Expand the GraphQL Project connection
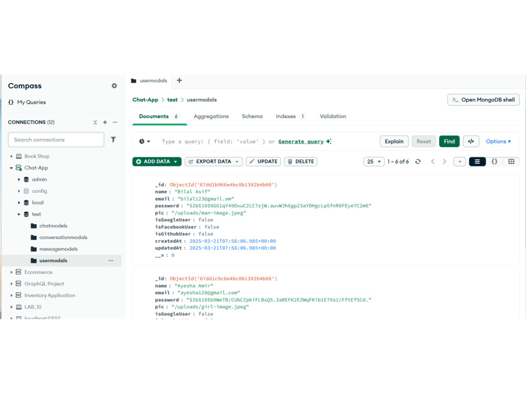 point(12,284)
